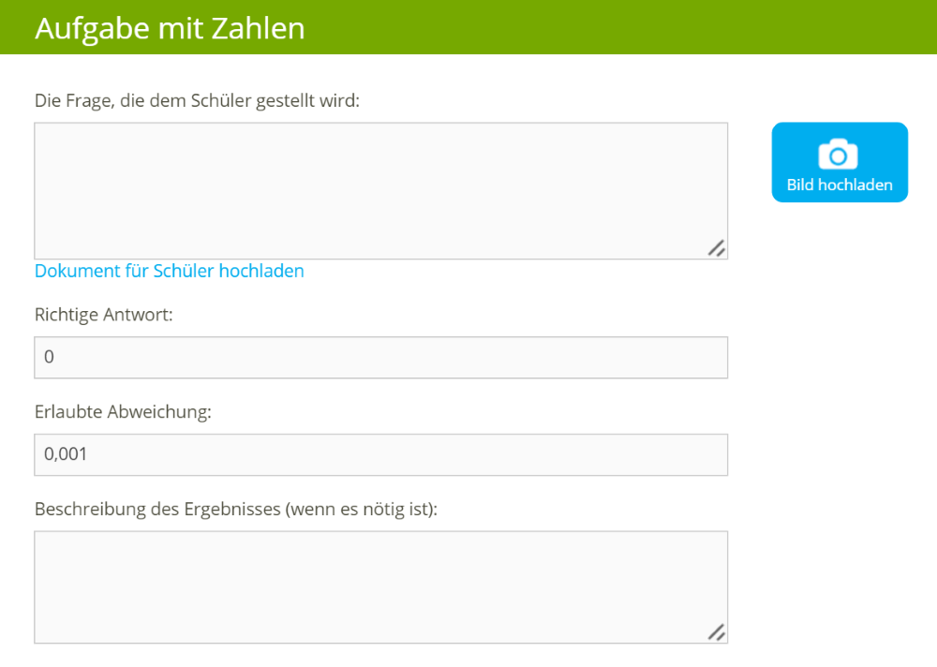Open the 'Dokument für Schüler hochladen' link

tap(170, 271)
